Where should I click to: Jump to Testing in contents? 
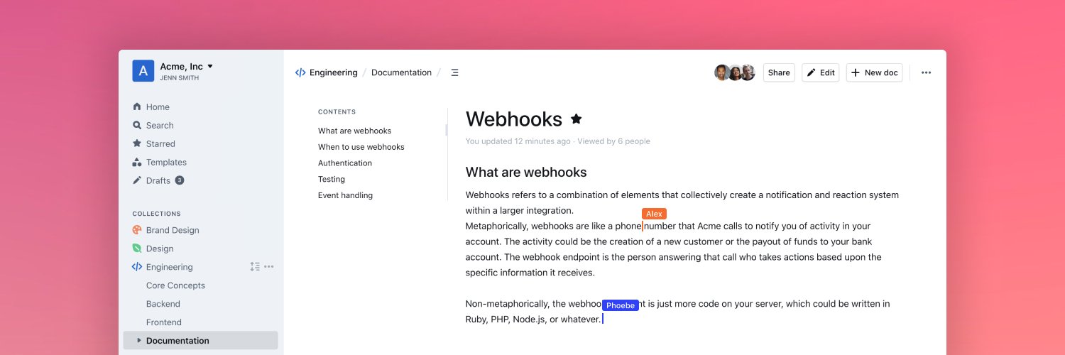332,180
